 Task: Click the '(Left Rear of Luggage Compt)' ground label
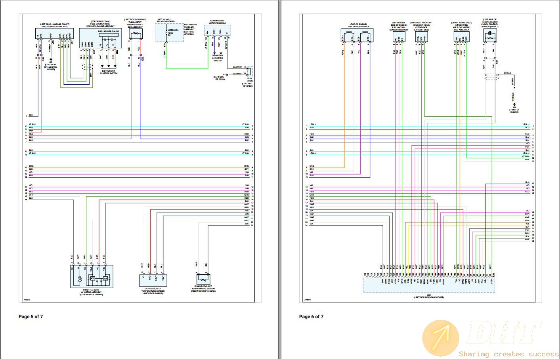pos(51,67)
